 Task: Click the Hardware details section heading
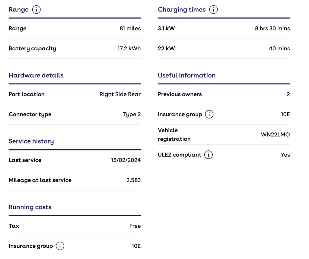coord(36,75)
